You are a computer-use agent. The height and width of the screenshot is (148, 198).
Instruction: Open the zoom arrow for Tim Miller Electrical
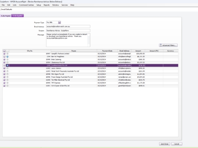[x=7, y=80]
